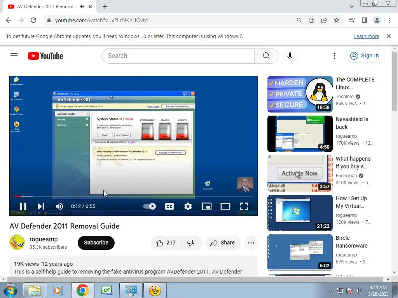Click the horizontal scrollbar at bottom

(194, 279)
